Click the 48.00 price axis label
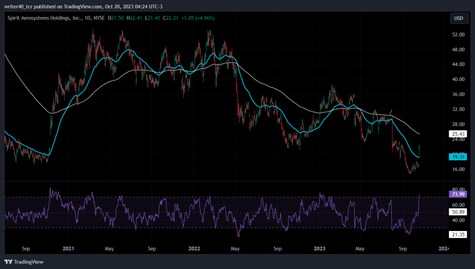Screen dimensions: 475x269 point(458,50)
